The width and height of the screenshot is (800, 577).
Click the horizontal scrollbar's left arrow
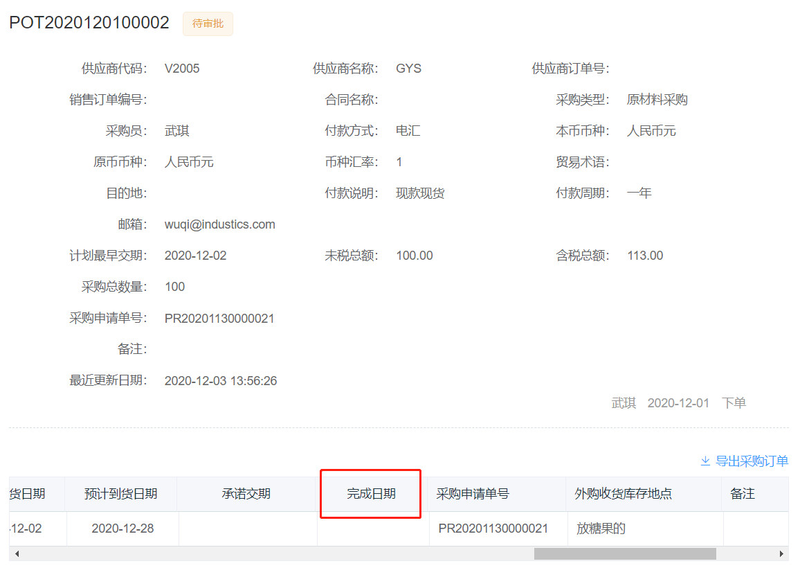[x=17, y=554]
